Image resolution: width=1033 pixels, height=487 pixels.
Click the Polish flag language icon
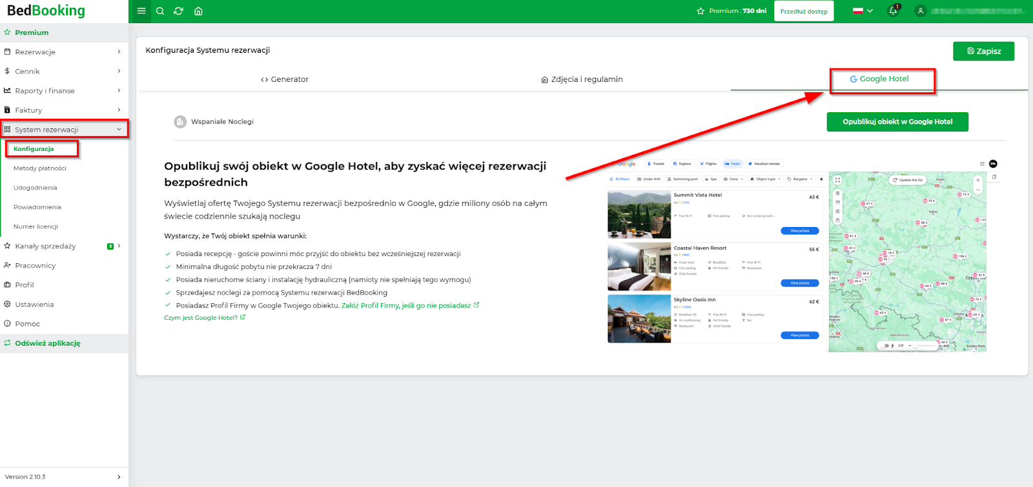point(858,11)
